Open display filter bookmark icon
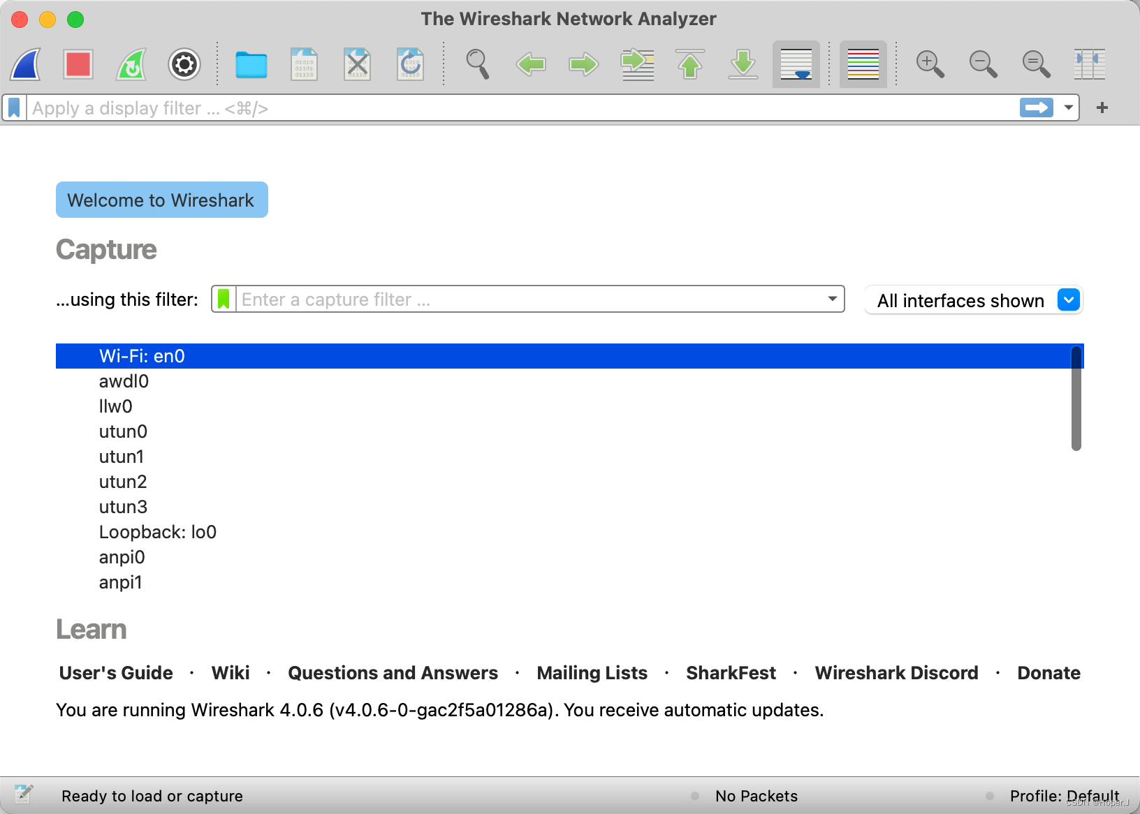The height and width of the screenshot is (814, 1140). (14, 108)
